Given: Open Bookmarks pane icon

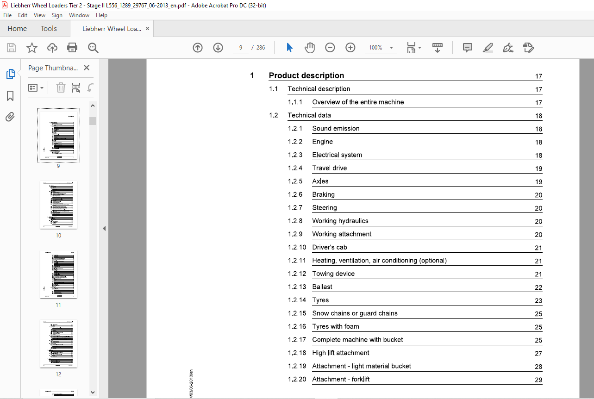Looking at the screenshot, I should (x=10, y=96).
